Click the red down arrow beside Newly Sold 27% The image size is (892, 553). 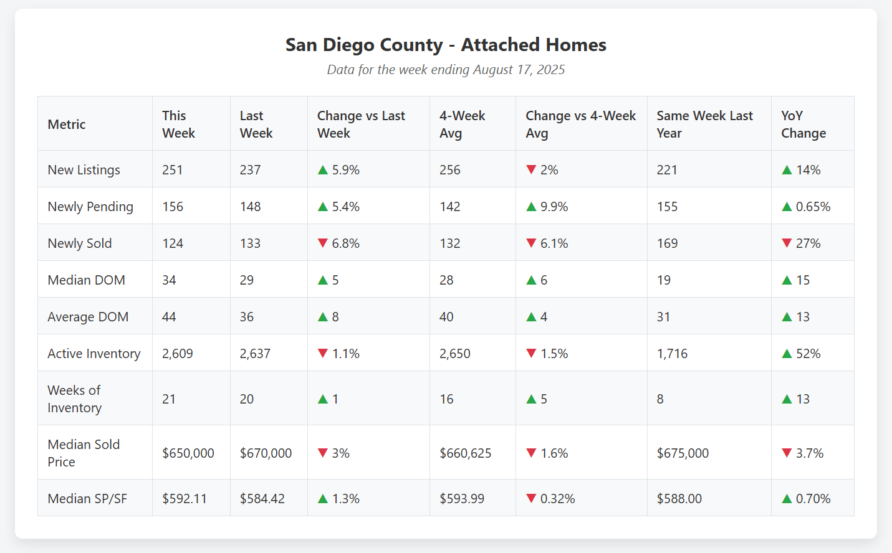(x=787, y=243)
